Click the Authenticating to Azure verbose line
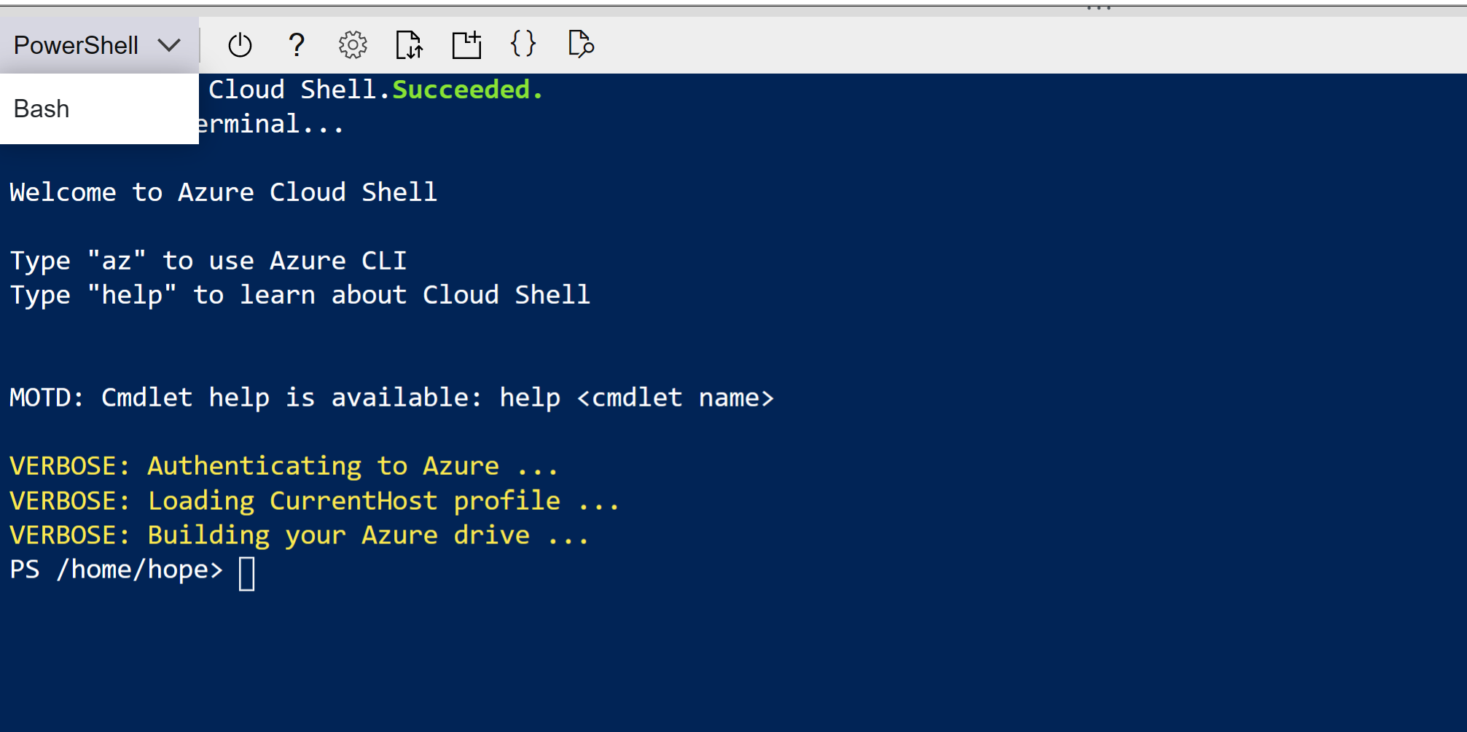The image size is (1467, 732). tap(283, 466)
